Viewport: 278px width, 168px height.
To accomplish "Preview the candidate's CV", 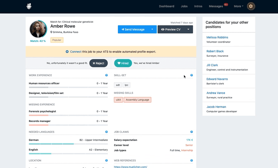I will (171, 29).
